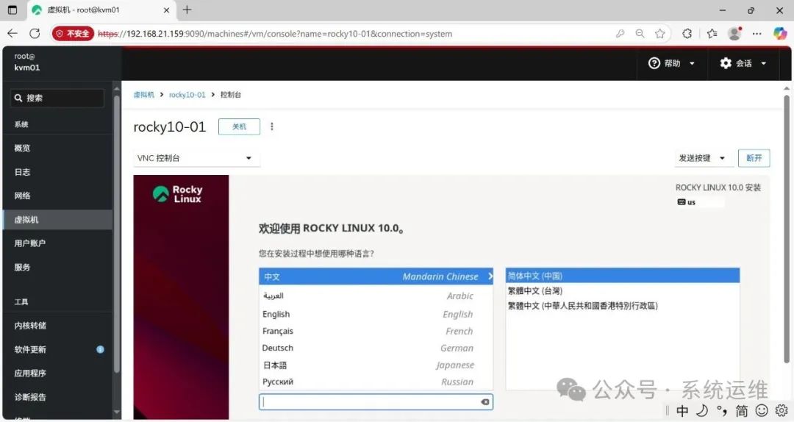Add page to favorites star
Image resolution: width=794 pixels, height=422 pixels.
[659, 33]
